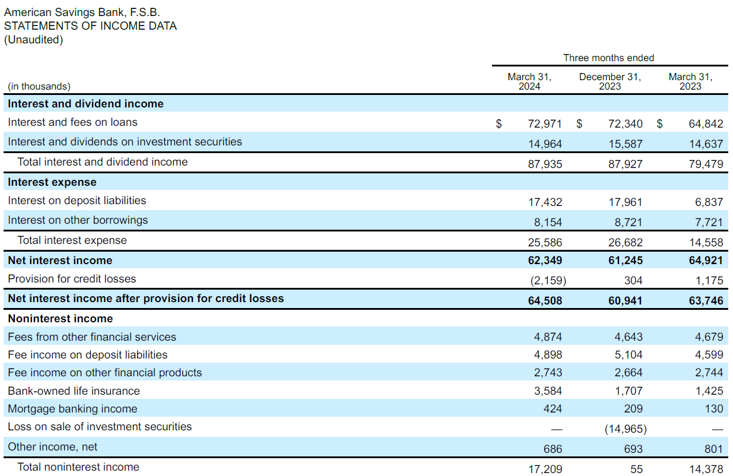Select the Interest on deposit liabilities label
This screenshot has width=733, height=476.
[77, 201]
